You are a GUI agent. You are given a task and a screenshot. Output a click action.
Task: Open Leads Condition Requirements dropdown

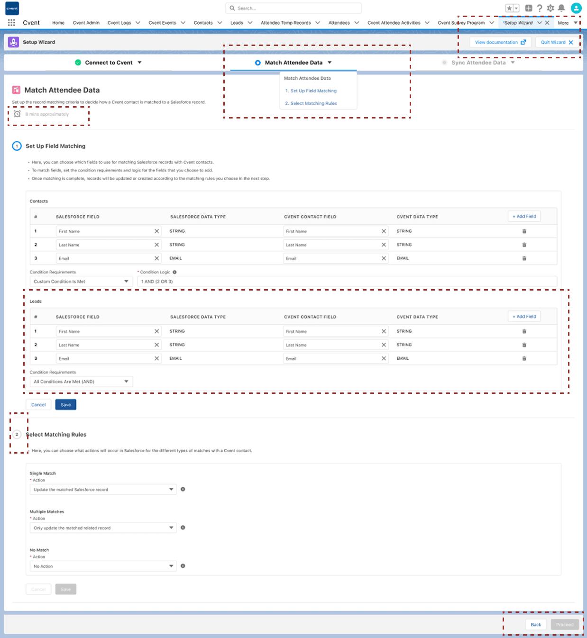click(x=81, y=382)
